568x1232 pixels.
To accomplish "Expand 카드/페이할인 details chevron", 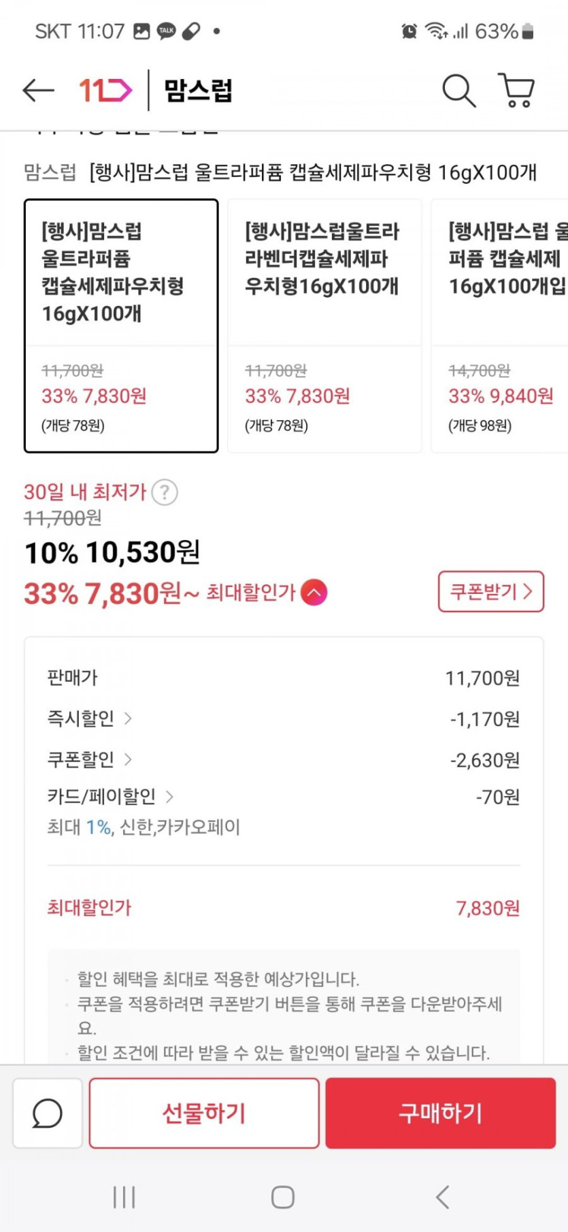I will pos(169,796).
